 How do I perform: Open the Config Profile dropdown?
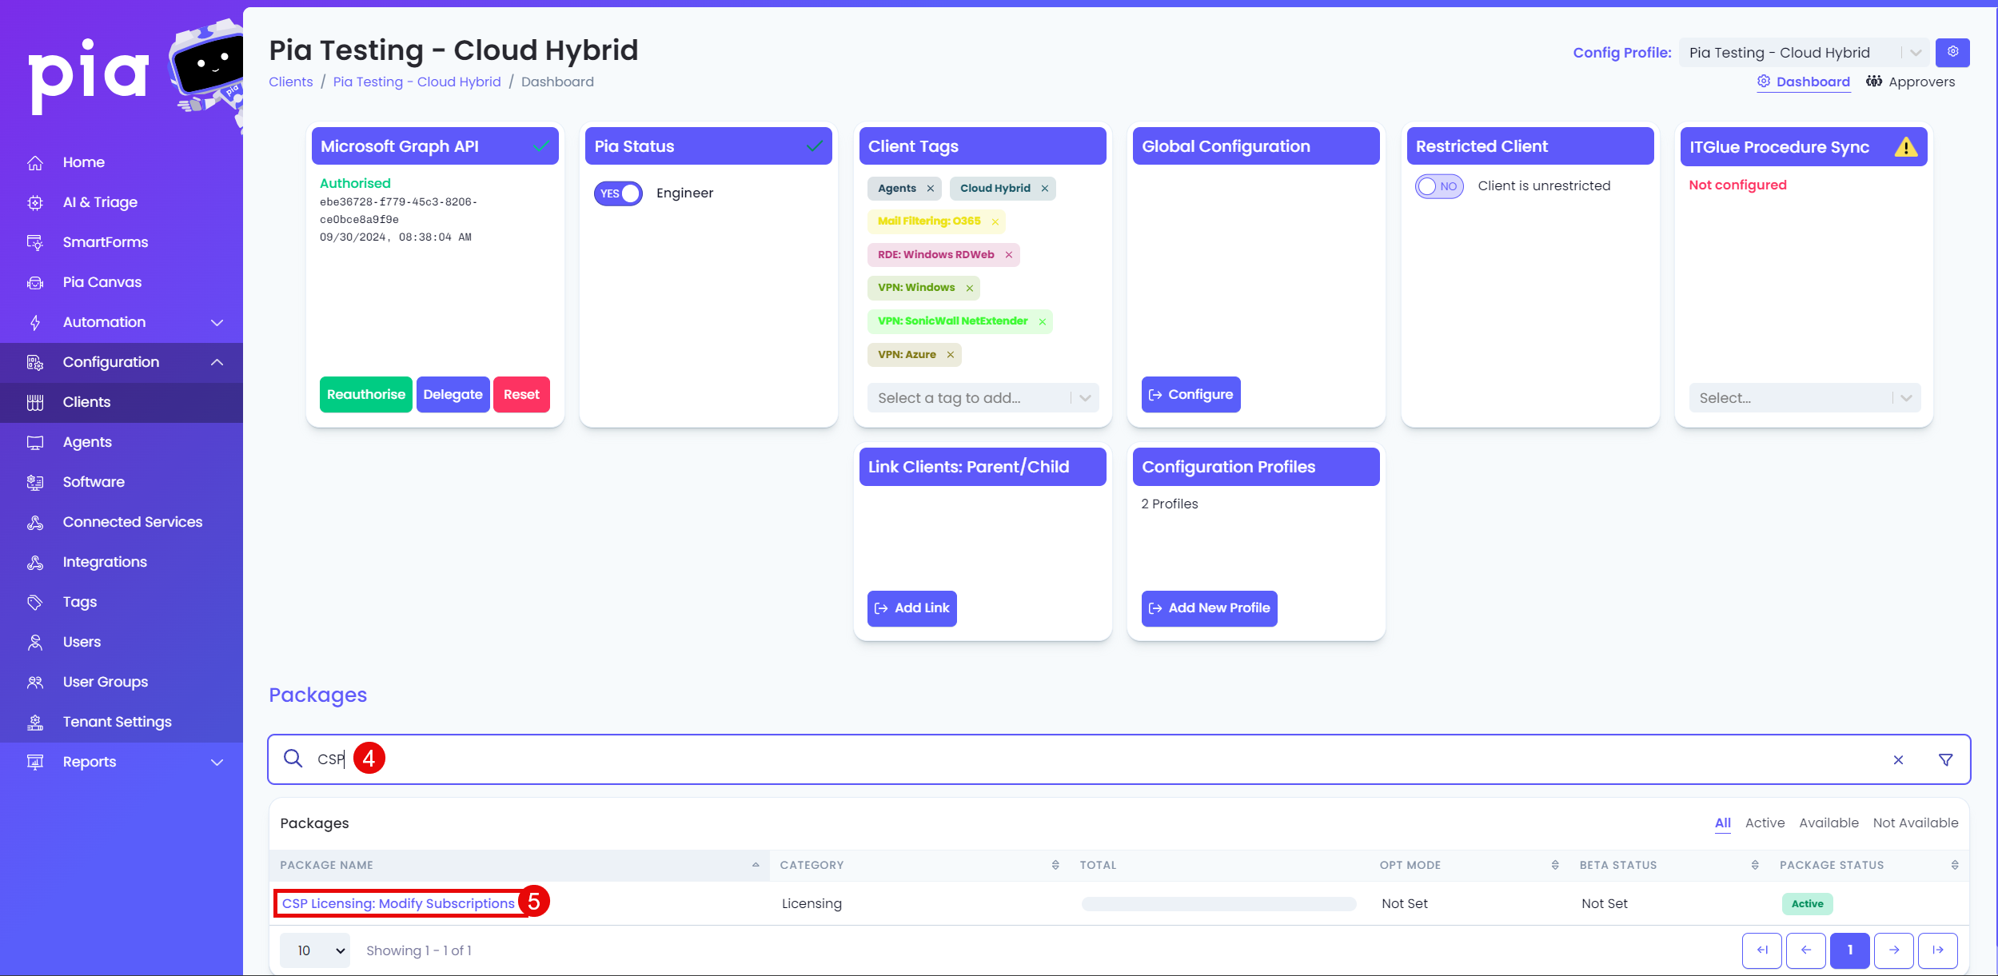(1804, 53)
